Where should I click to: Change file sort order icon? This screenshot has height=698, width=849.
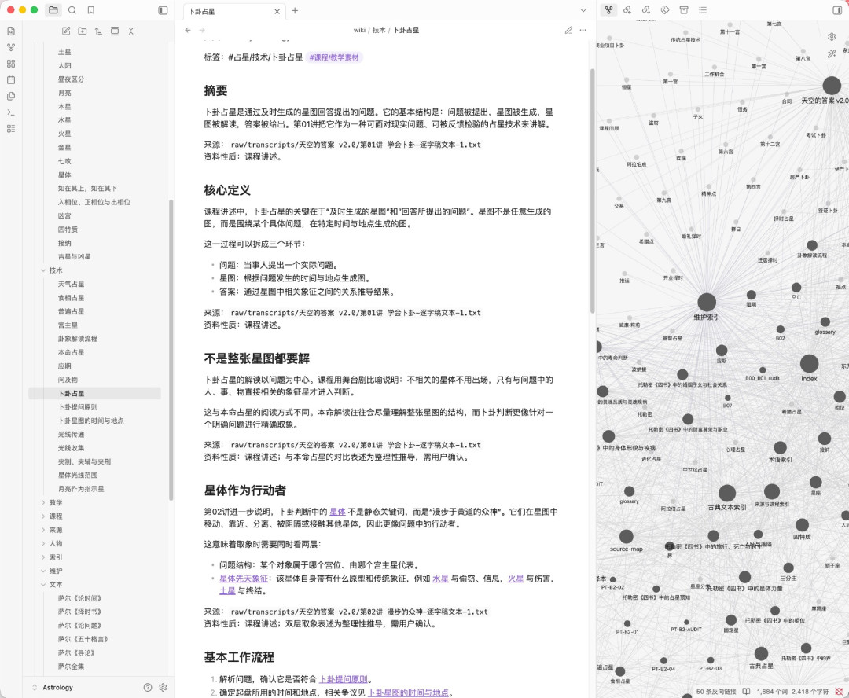click(98, 31)
